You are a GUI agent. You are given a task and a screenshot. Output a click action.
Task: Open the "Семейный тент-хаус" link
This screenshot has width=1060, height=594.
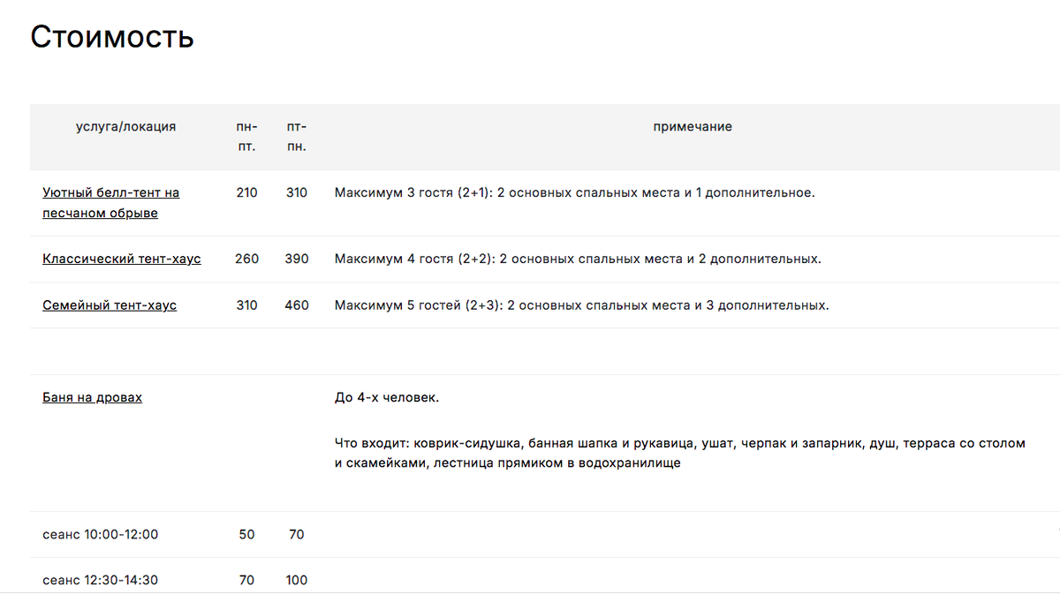[110, 305]
